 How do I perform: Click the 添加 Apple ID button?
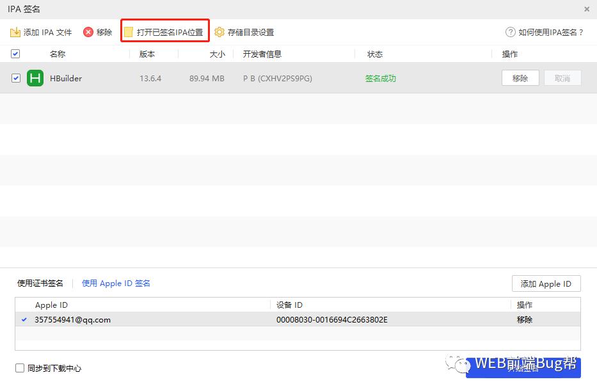pos(546,283)
